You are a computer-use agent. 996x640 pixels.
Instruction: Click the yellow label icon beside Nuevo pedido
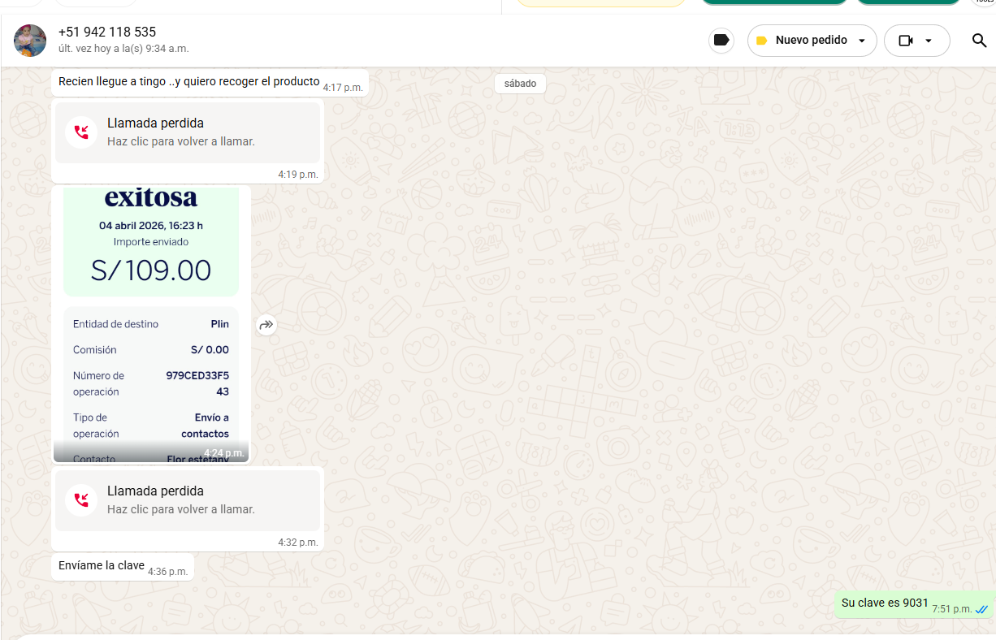coord(761,41)
